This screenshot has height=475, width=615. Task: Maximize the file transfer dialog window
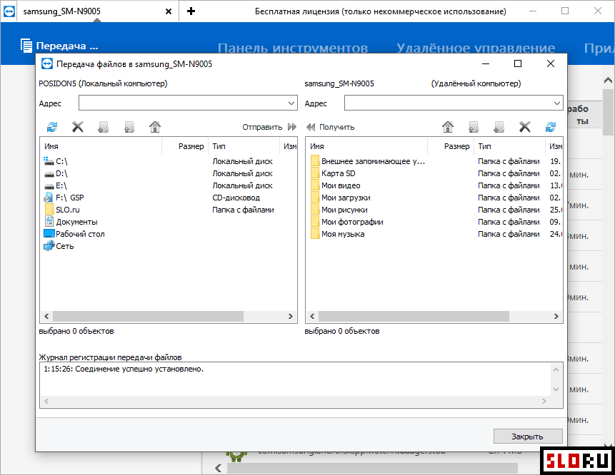pyautogui.click(x=518, y=63)
